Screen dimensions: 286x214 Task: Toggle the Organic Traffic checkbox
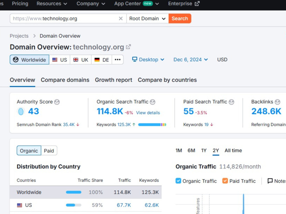point(178,181)
